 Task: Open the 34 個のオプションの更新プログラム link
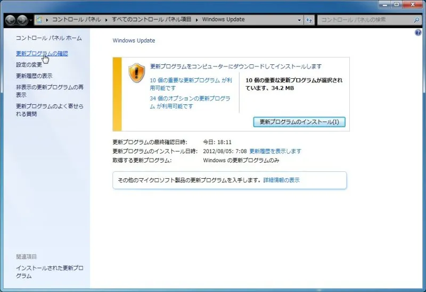[190, 99]
